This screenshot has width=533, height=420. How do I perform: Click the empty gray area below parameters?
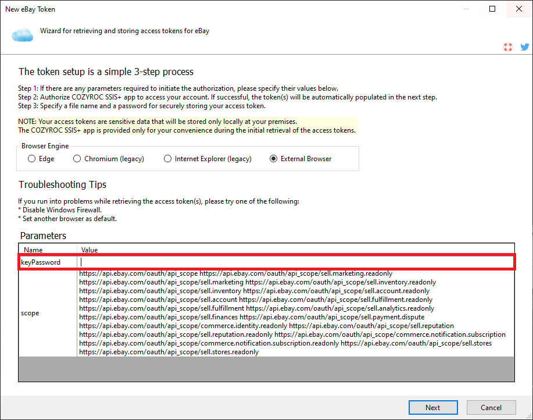266,369
